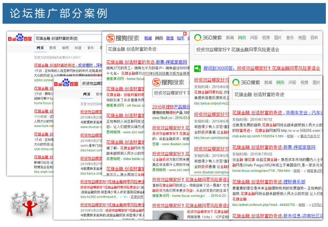The height and width of the screenshot is (227, 328).
Task: Click the www.douban.com/grou URL in upper 360 window
Action: tap(212, 172)
